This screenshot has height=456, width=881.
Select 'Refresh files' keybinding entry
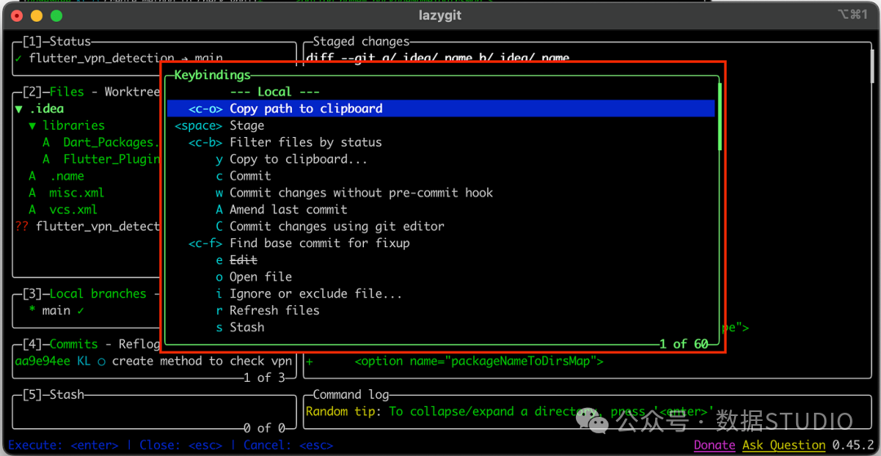[440, 310]
